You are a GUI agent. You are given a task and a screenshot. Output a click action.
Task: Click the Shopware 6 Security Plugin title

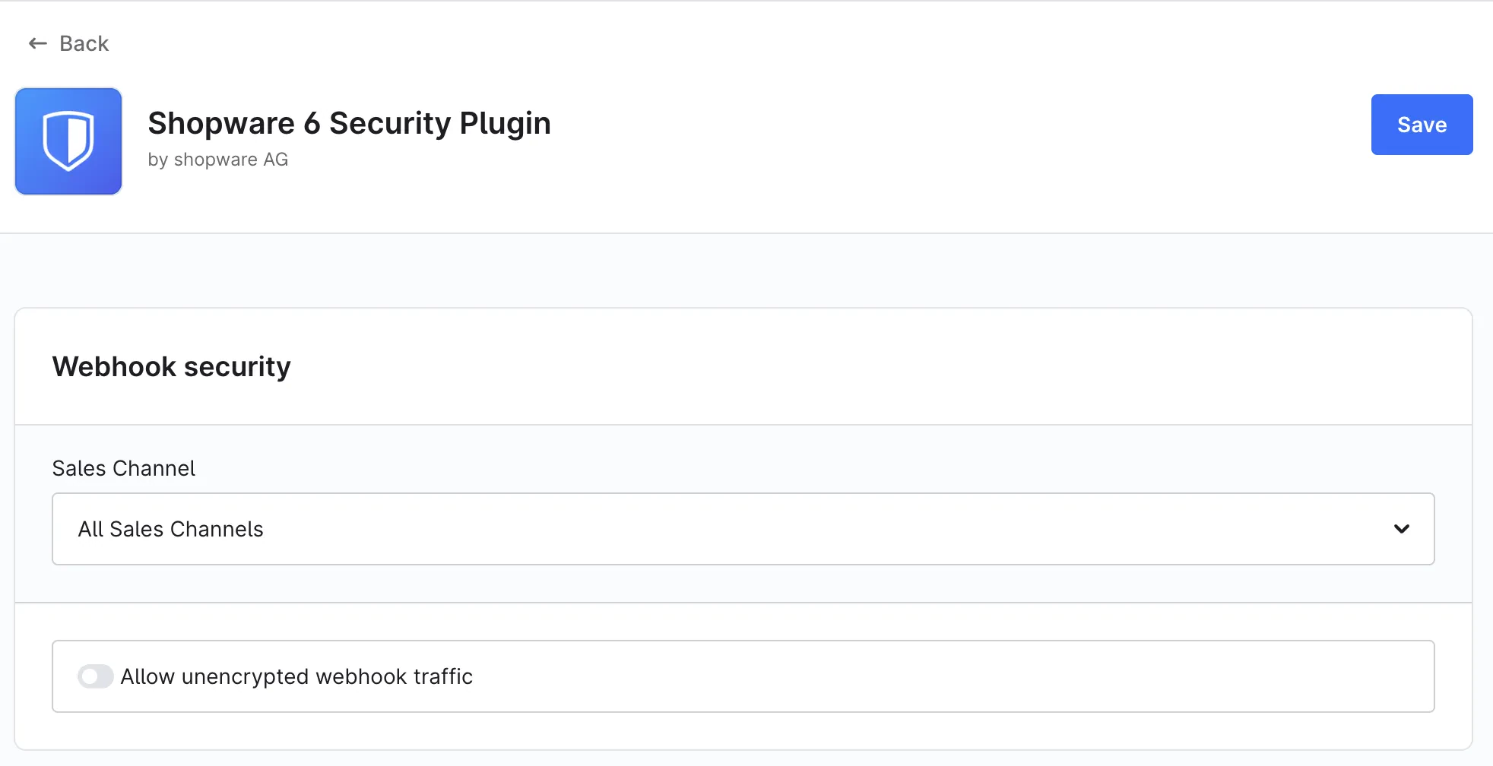point(349,123)
